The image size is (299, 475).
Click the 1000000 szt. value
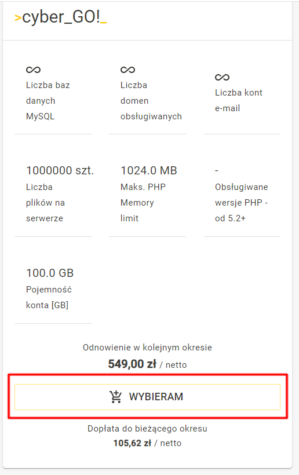(x=60, y=170)
